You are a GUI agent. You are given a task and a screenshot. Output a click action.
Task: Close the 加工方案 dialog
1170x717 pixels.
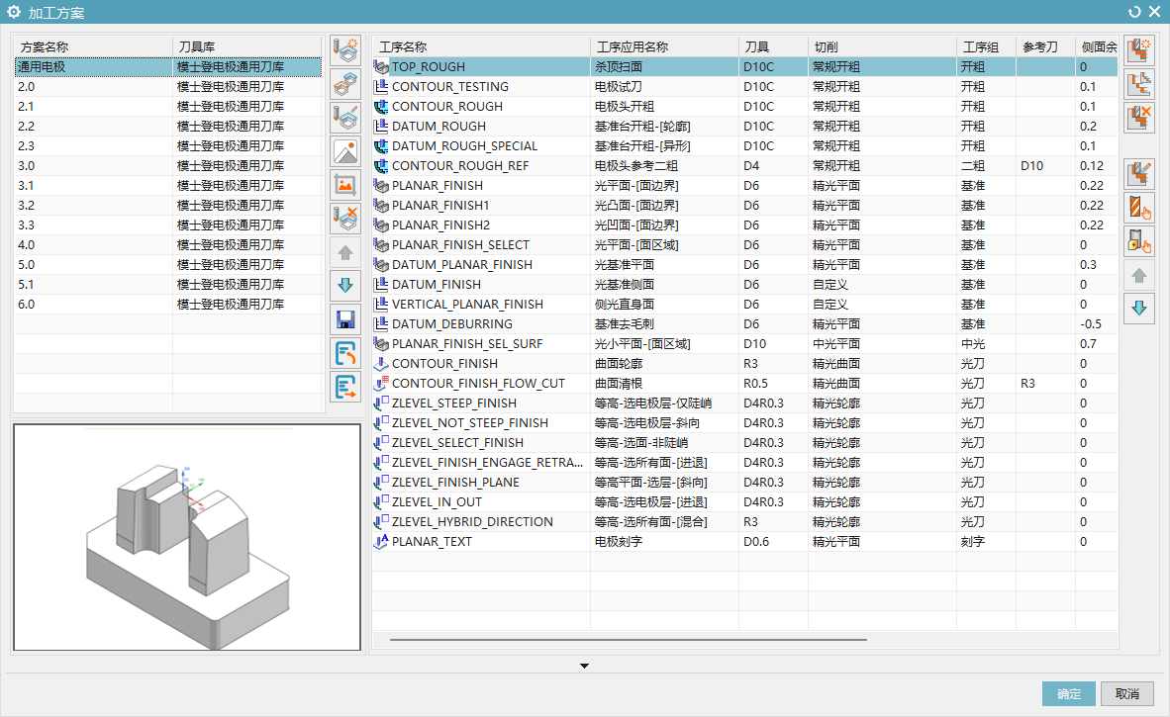click(x=1155, y=12)
